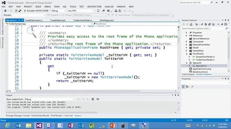231x129 pixels.
Task: Click View Code icon in Solution Explorer
Action: 218,24
